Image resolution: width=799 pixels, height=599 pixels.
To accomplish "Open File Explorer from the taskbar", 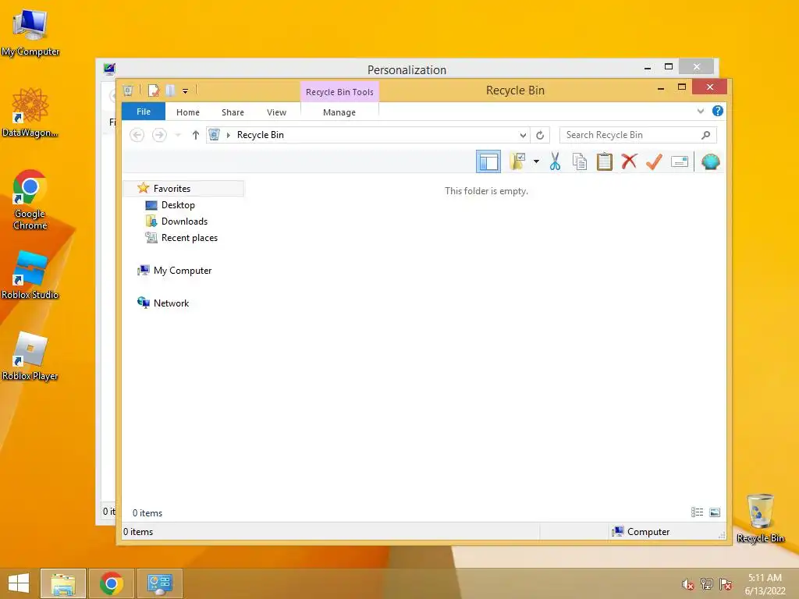I will click(63, 583).
